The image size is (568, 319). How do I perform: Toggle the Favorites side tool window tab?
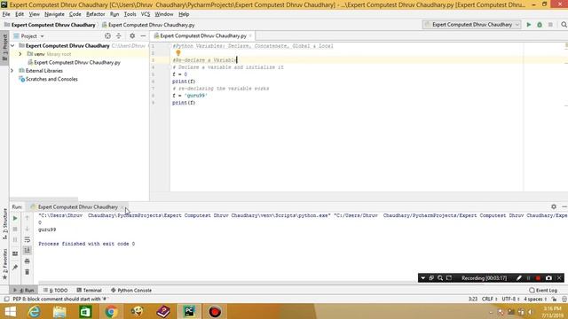coord(4,264)
